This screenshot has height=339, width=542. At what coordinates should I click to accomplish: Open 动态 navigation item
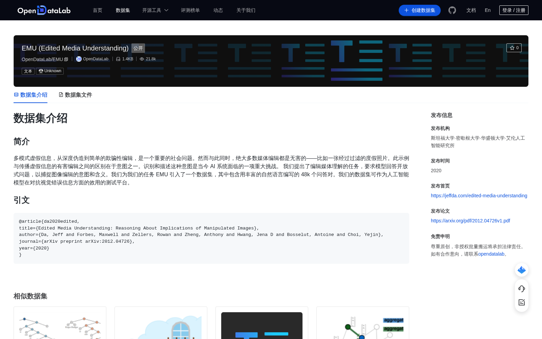(218, 10)
